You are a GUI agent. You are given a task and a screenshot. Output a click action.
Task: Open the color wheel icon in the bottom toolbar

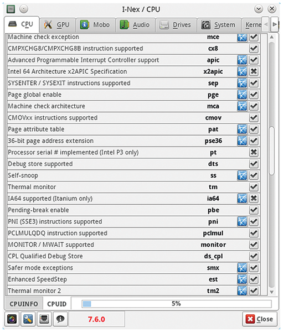point(12,319)
